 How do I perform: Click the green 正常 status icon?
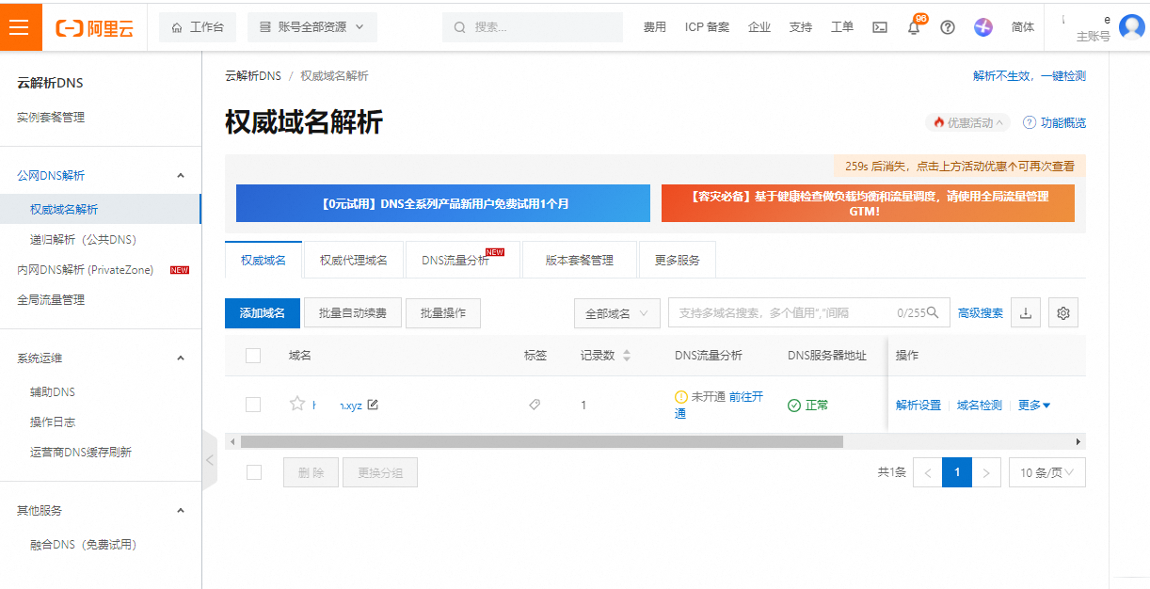(794, 405)
